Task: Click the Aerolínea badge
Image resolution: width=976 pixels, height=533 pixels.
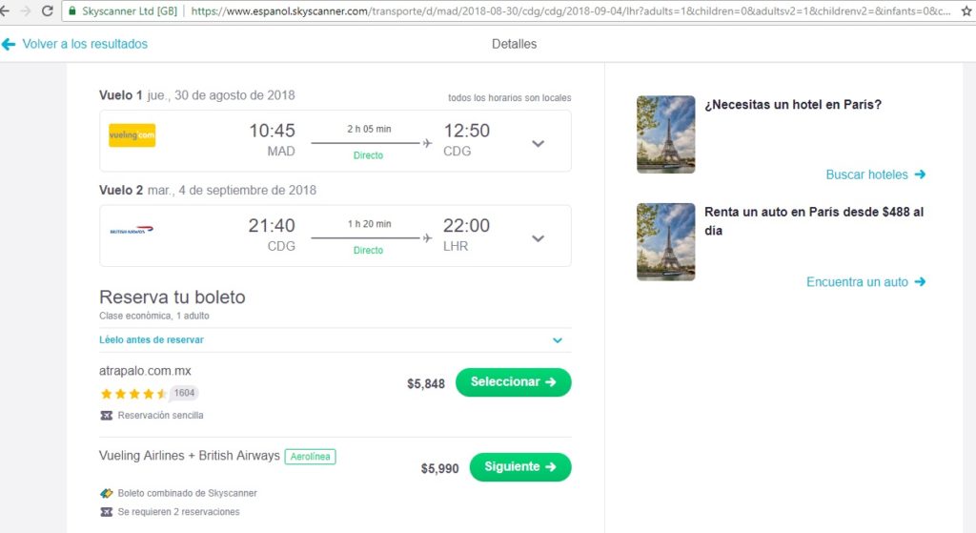Action: pos(310,457)
